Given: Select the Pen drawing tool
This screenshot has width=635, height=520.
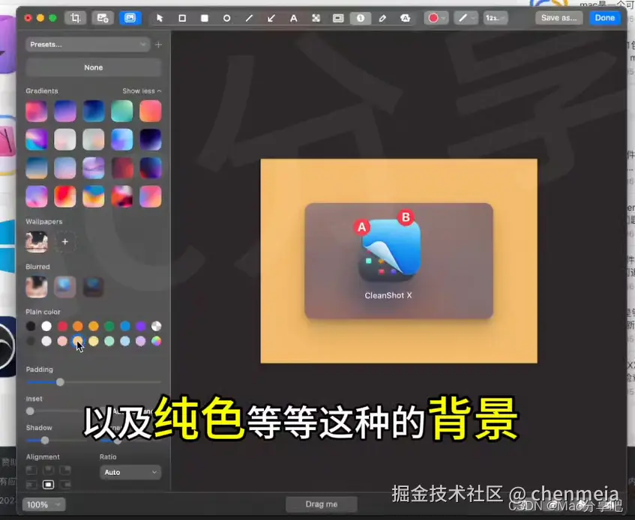Looking at the screenshot, I should 382,17.
